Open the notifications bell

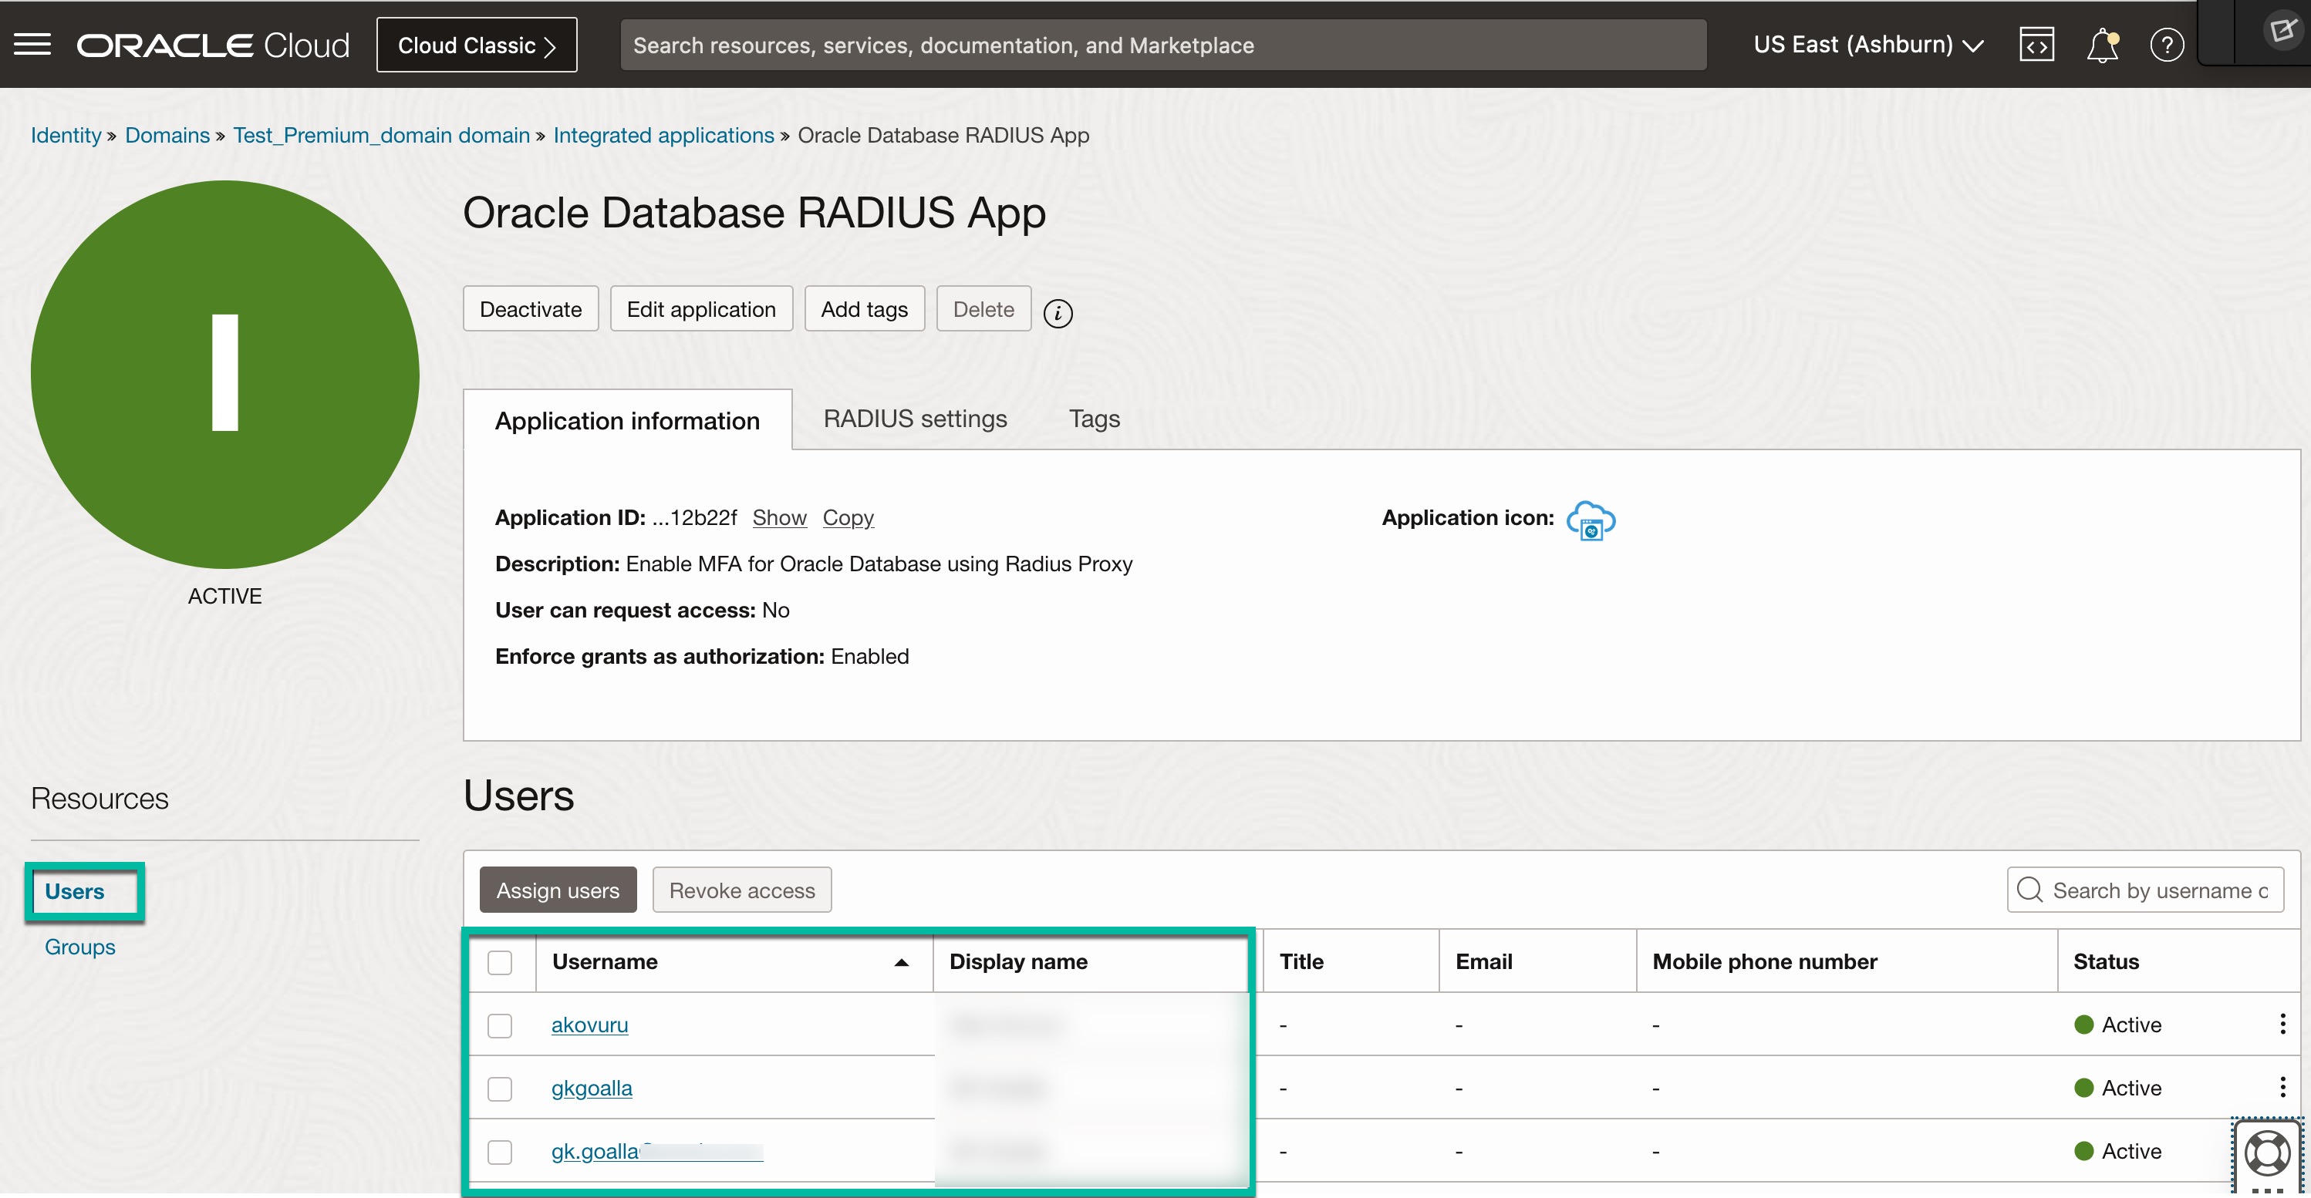(2102, 45)
